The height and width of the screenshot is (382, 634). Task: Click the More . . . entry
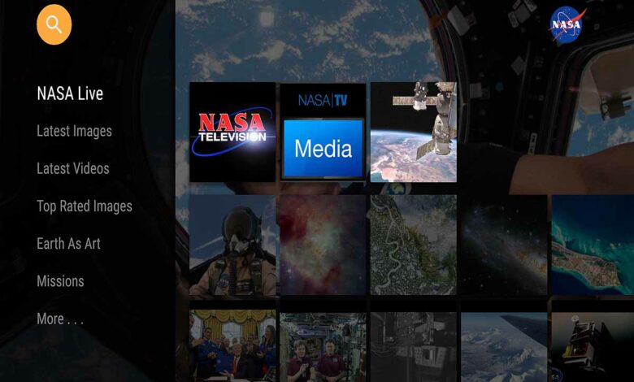(x=60, y=319)
